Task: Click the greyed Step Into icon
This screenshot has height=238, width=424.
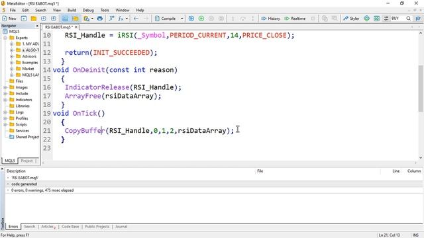Action: 233,19
